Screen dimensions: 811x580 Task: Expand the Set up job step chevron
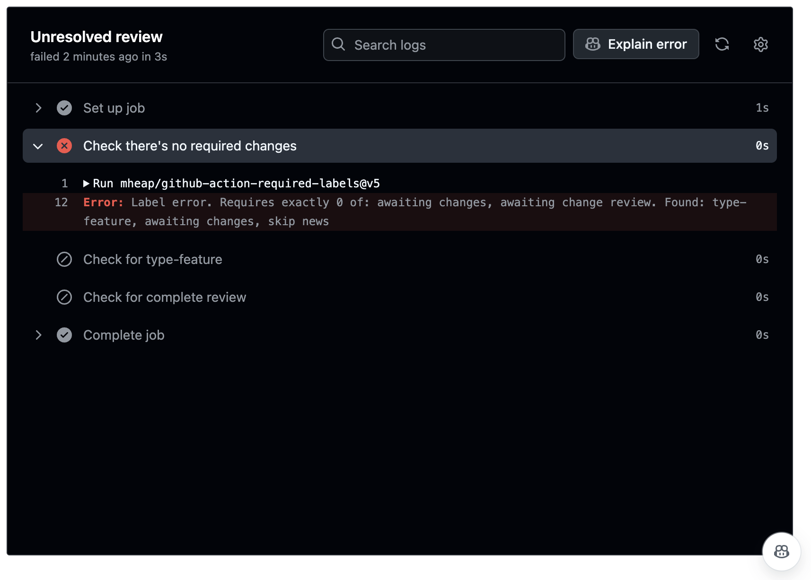point(39,108)
